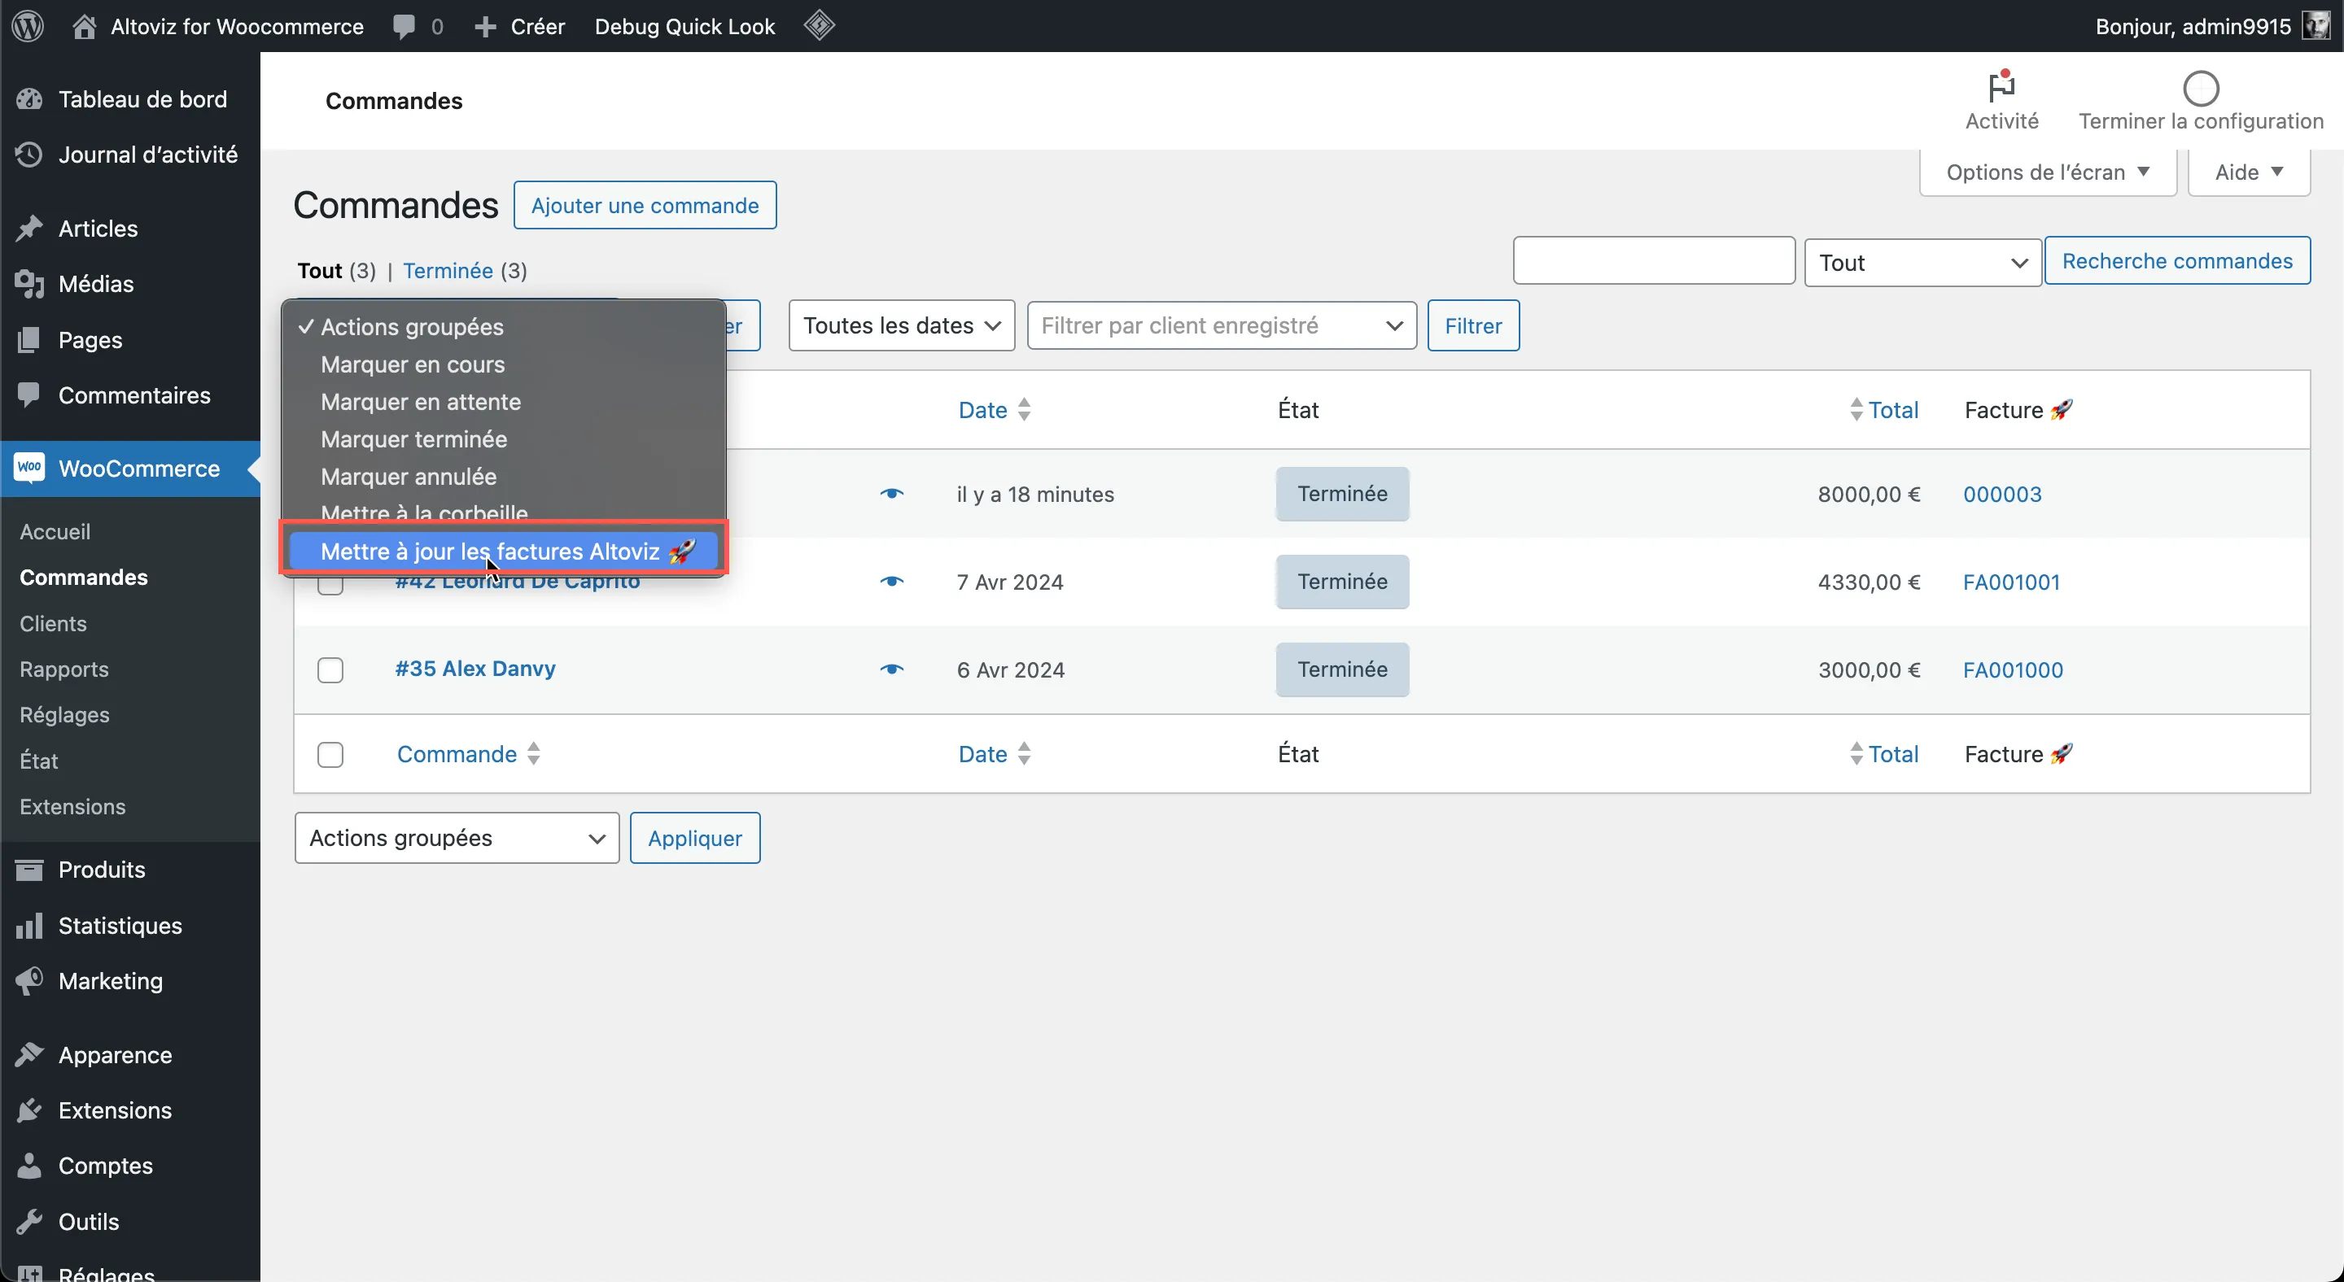Sort by Total in the table footer
Screen dimensions: 2344x1282
click(1883, 754)
